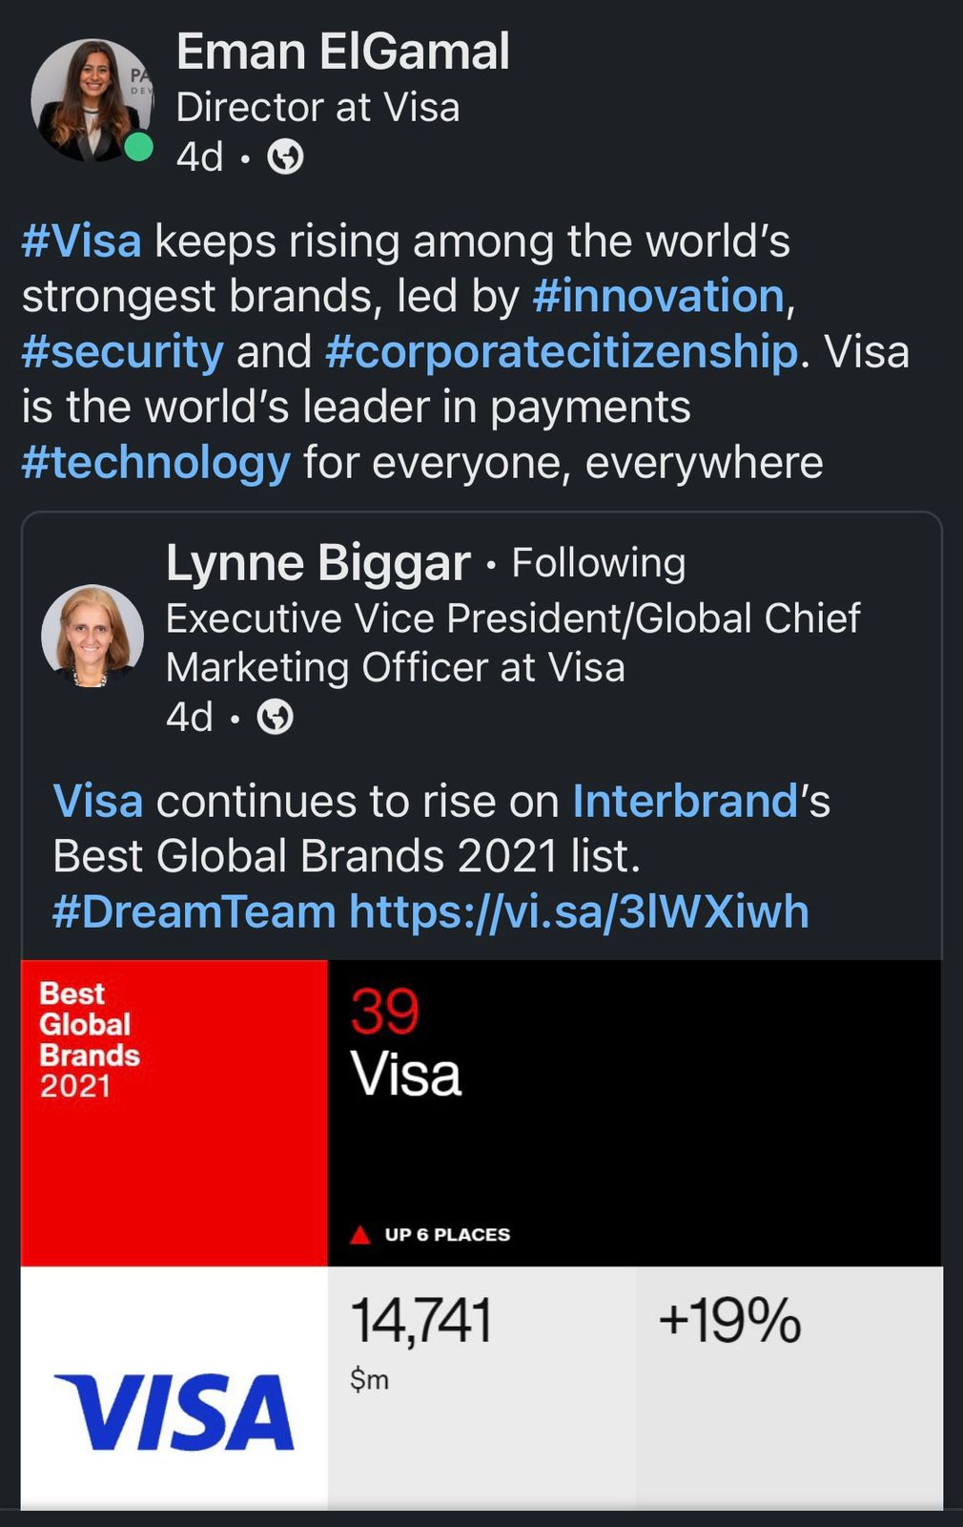Open the #Visa hashtag

pyautogui.click(x=82, y=241)
